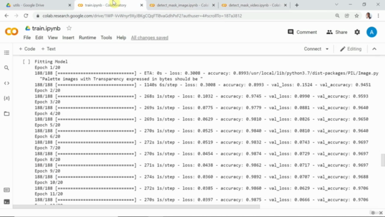The image size is (385, 217).
Task: Click the horizontal output scrollbar
Action: 137,207
